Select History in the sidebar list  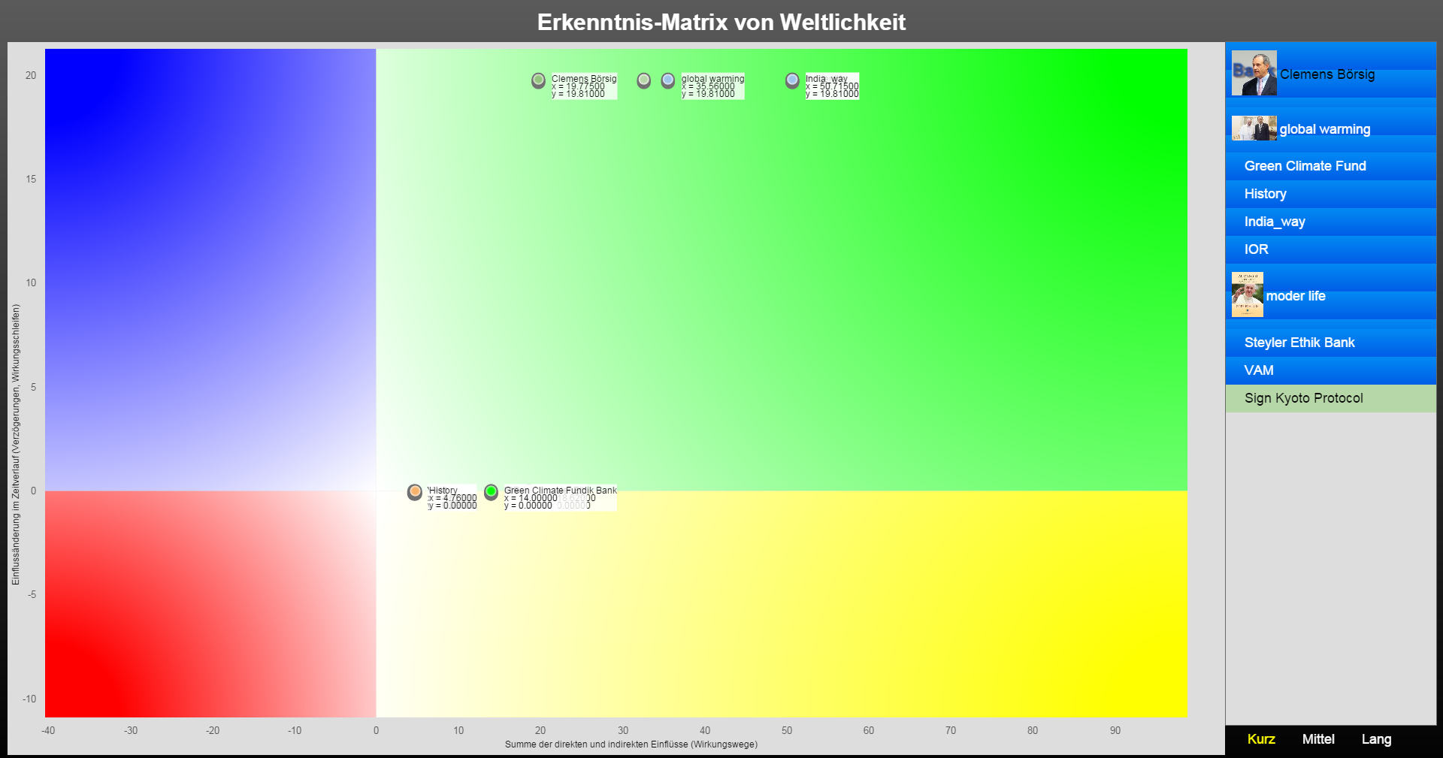coord(1330,194)
